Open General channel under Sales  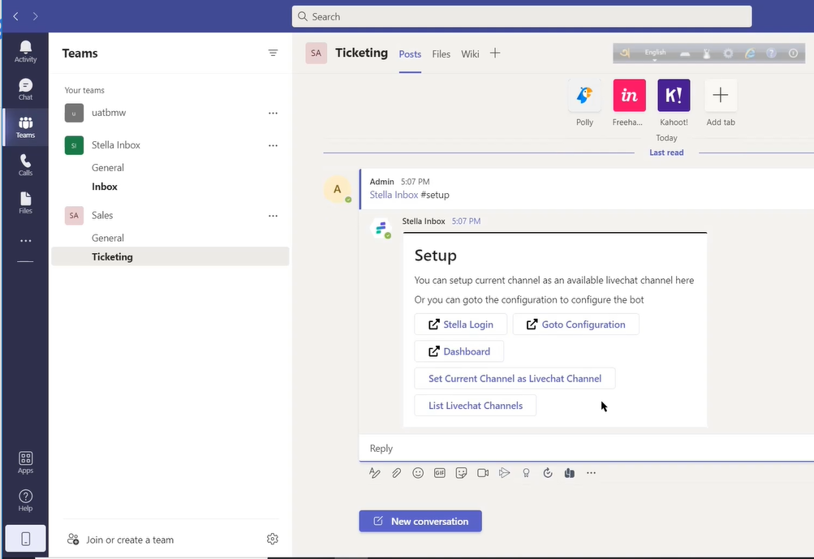click(x=170, y=238)
